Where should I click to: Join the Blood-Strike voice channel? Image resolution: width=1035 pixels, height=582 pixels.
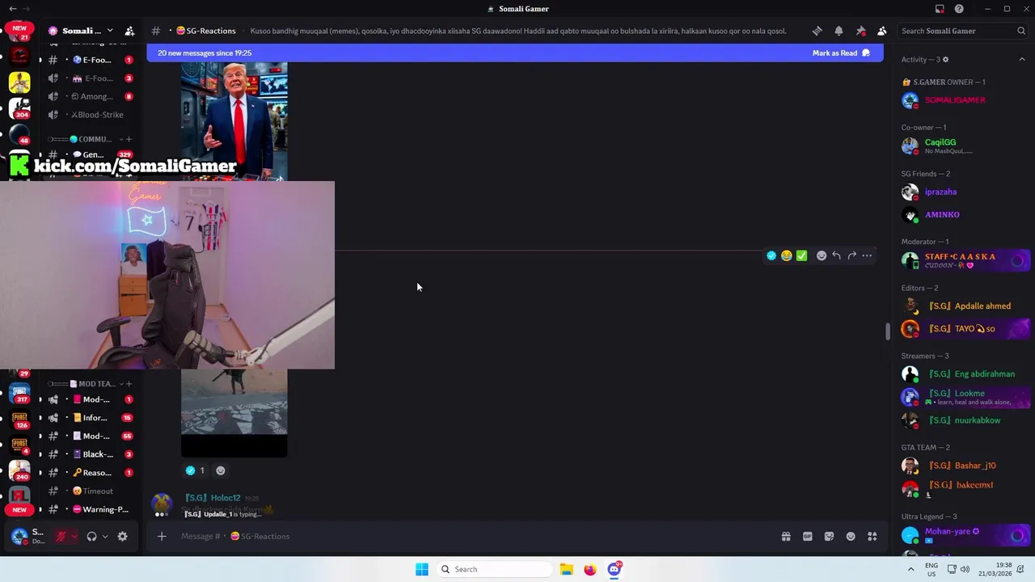(91, 115)
